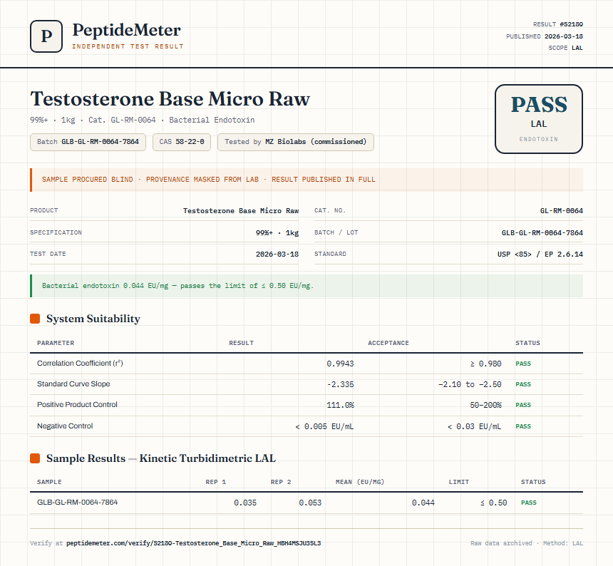The width and height of the screenshot is (613, 566).
Task: Click the System Suitability heading
Action: click(x=93, y=319)
